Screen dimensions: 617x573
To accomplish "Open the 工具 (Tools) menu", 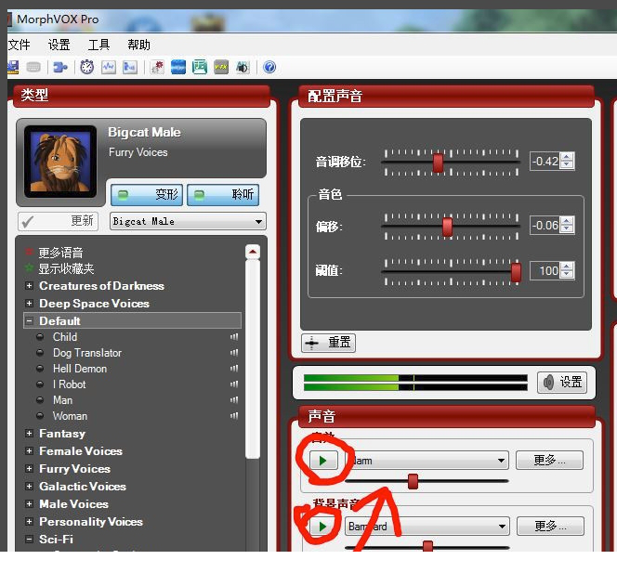I will [98, 45].
